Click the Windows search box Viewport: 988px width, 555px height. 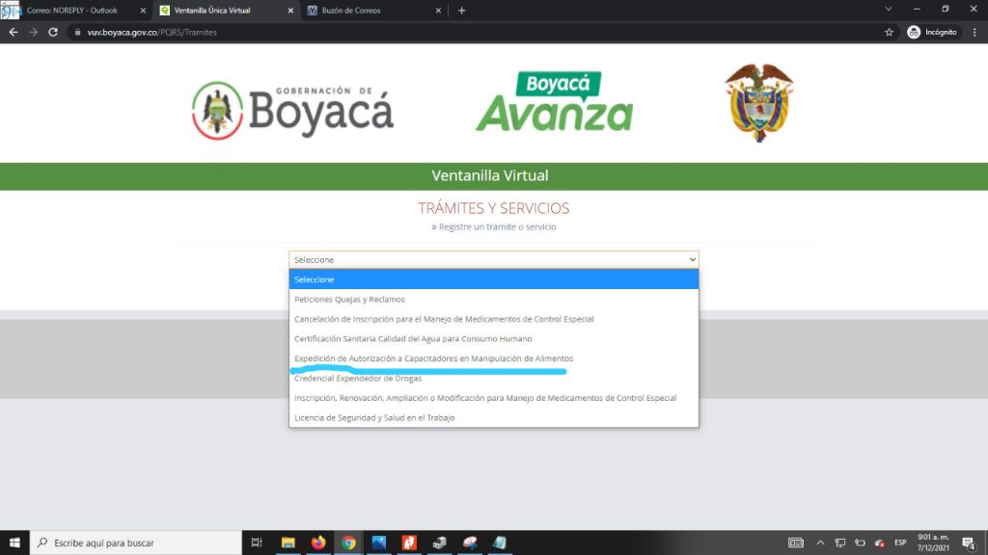135,542
